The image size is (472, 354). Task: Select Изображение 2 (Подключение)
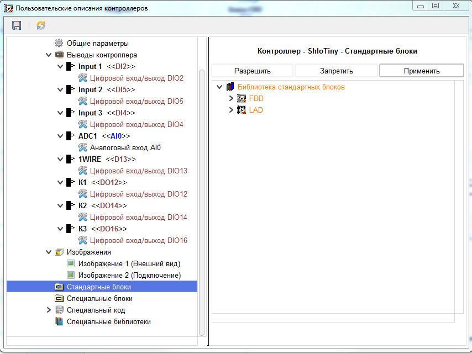(x=129, y=275)
